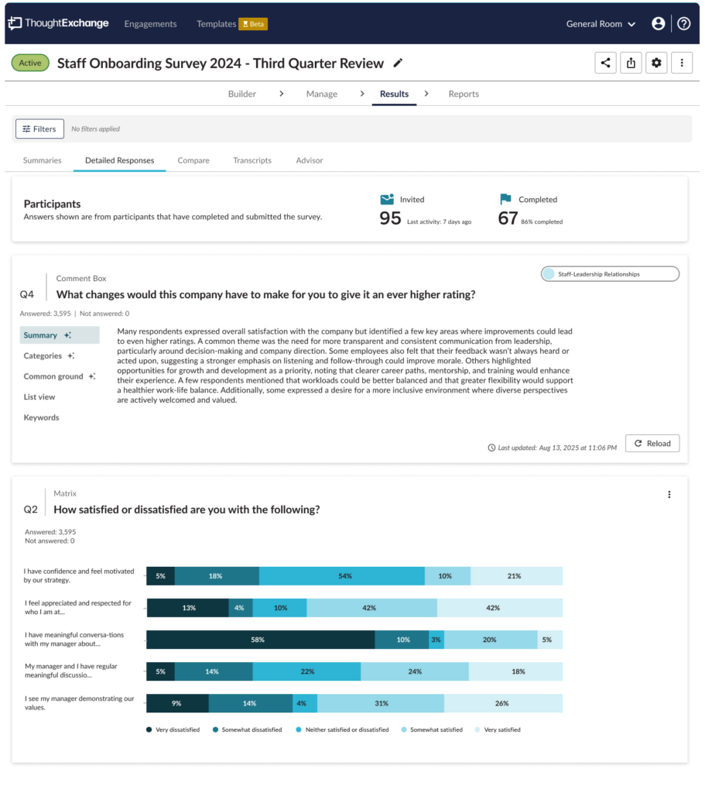The height and width of the screenshot is (793, 705).
Task: Open the Filters button
Action: tap(39, 129)
